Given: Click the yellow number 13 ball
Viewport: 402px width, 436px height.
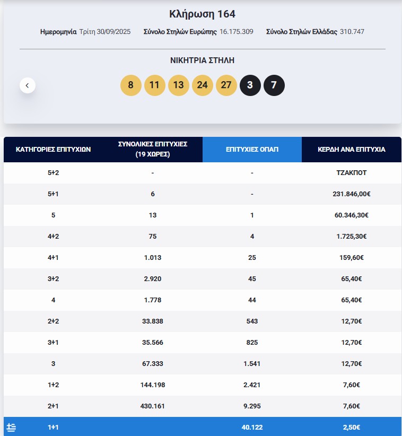Looking at the screenshot, I should click(x=178, y=85).
